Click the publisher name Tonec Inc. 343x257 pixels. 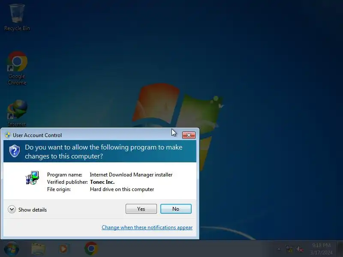point(102,182)
